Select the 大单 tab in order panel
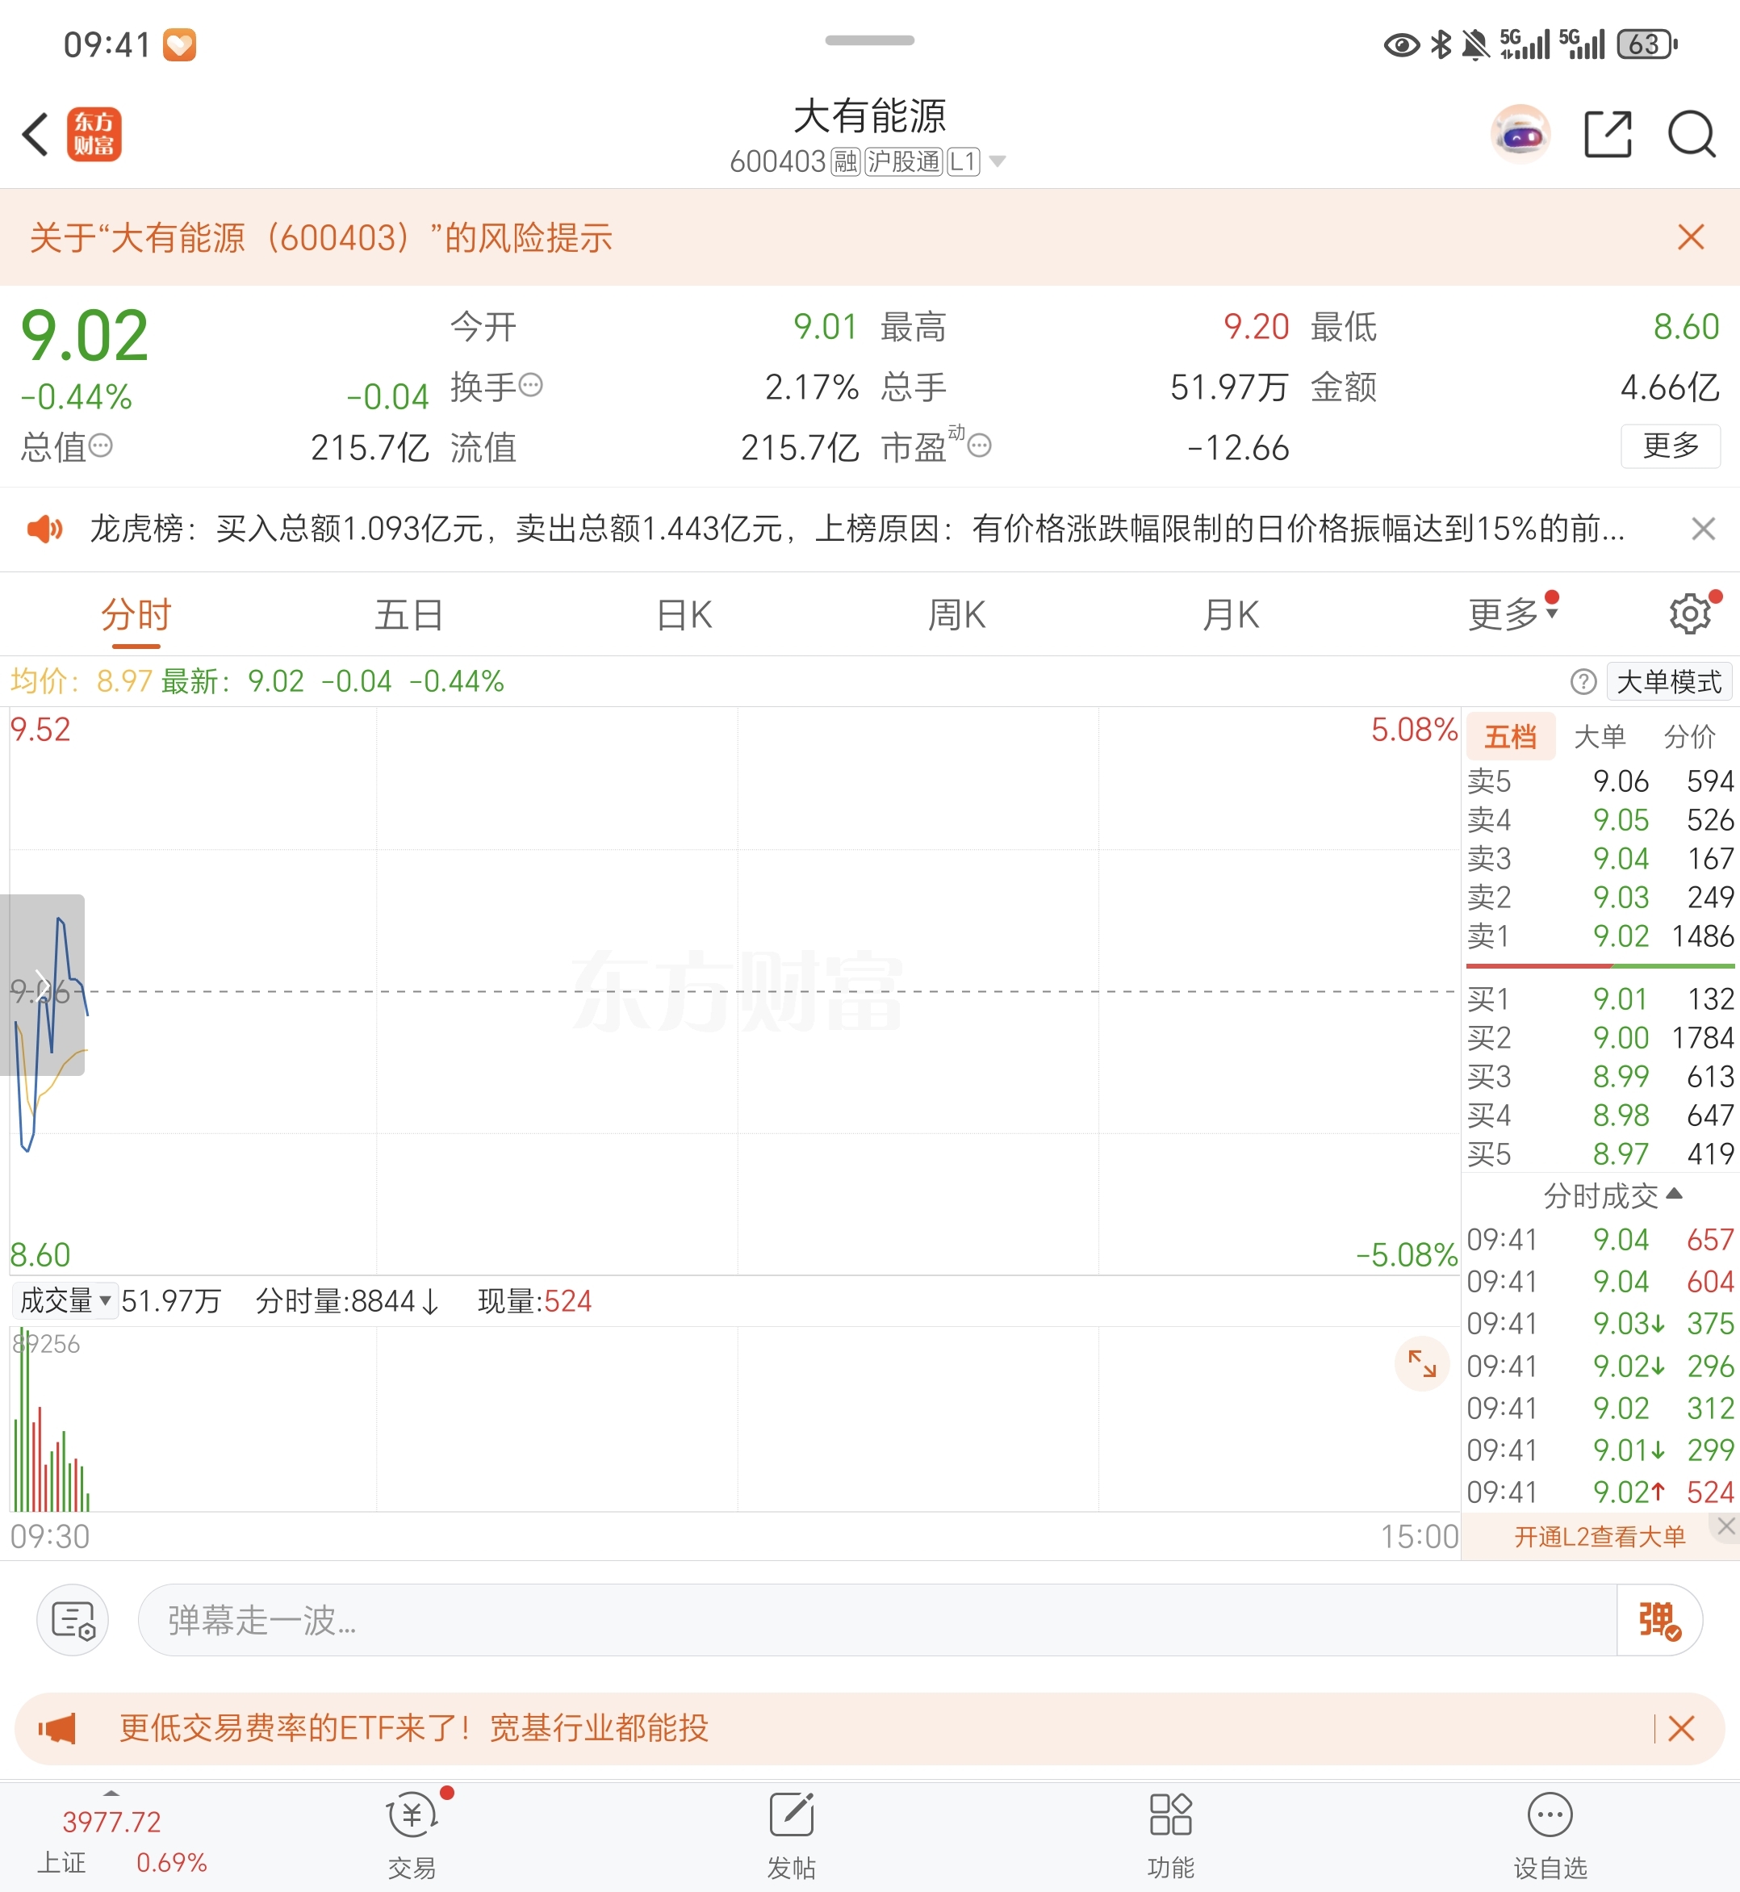1740x1892 pixels. [x=1600, y=736]
